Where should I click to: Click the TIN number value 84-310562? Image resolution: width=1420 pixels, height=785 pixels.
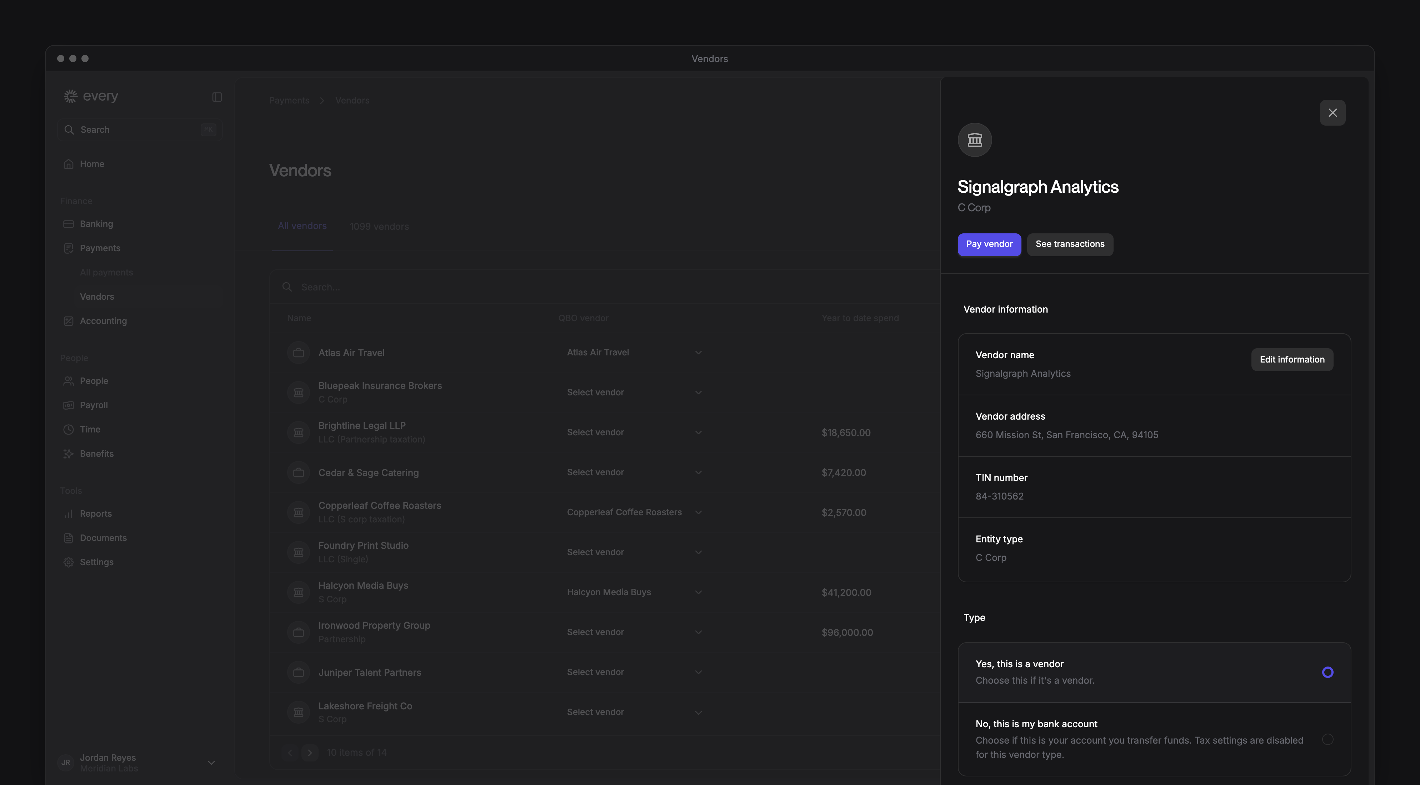click(x=999, y=496)
